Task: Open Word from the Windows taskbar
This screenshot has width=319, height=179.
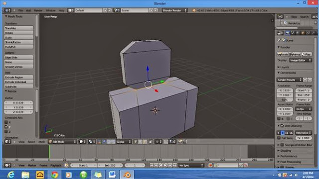Action: click(x=112, y=175)
